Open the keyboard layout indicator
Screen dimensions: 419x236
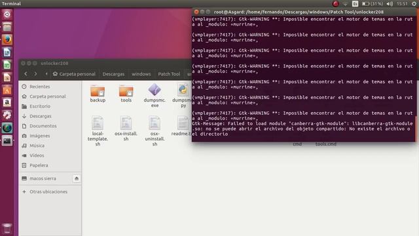point(355,4)
